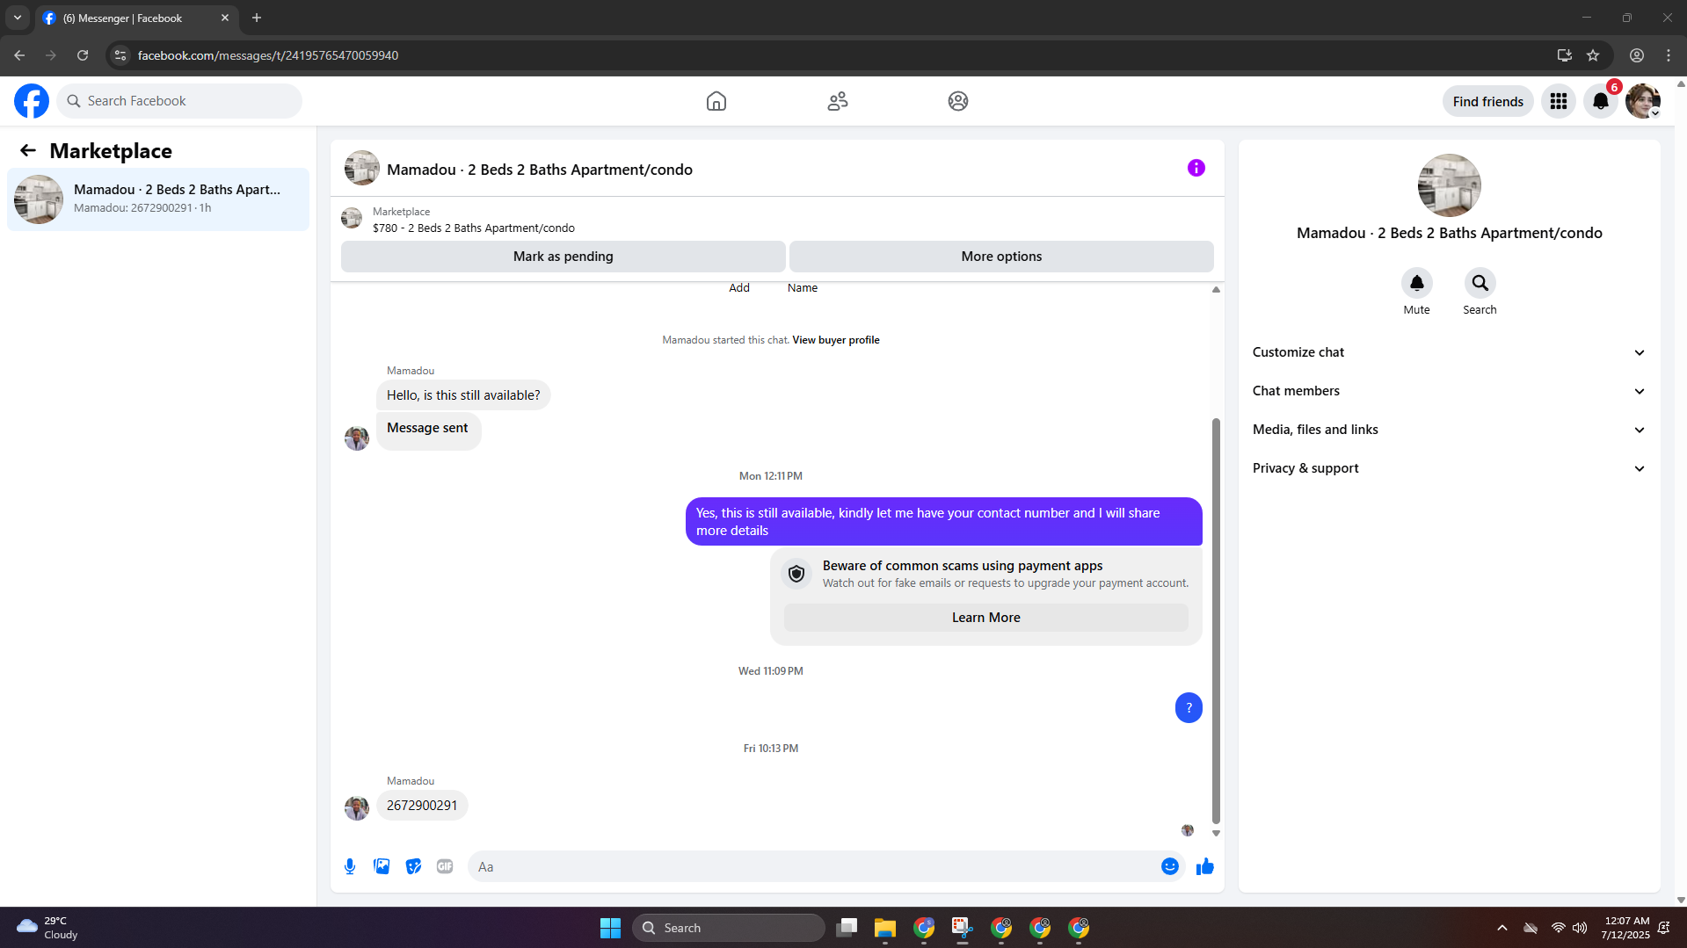The height and width of the screenshot is (948, 1687).
Task: Show hidden system tray icons
Action: click(1502, 928)
